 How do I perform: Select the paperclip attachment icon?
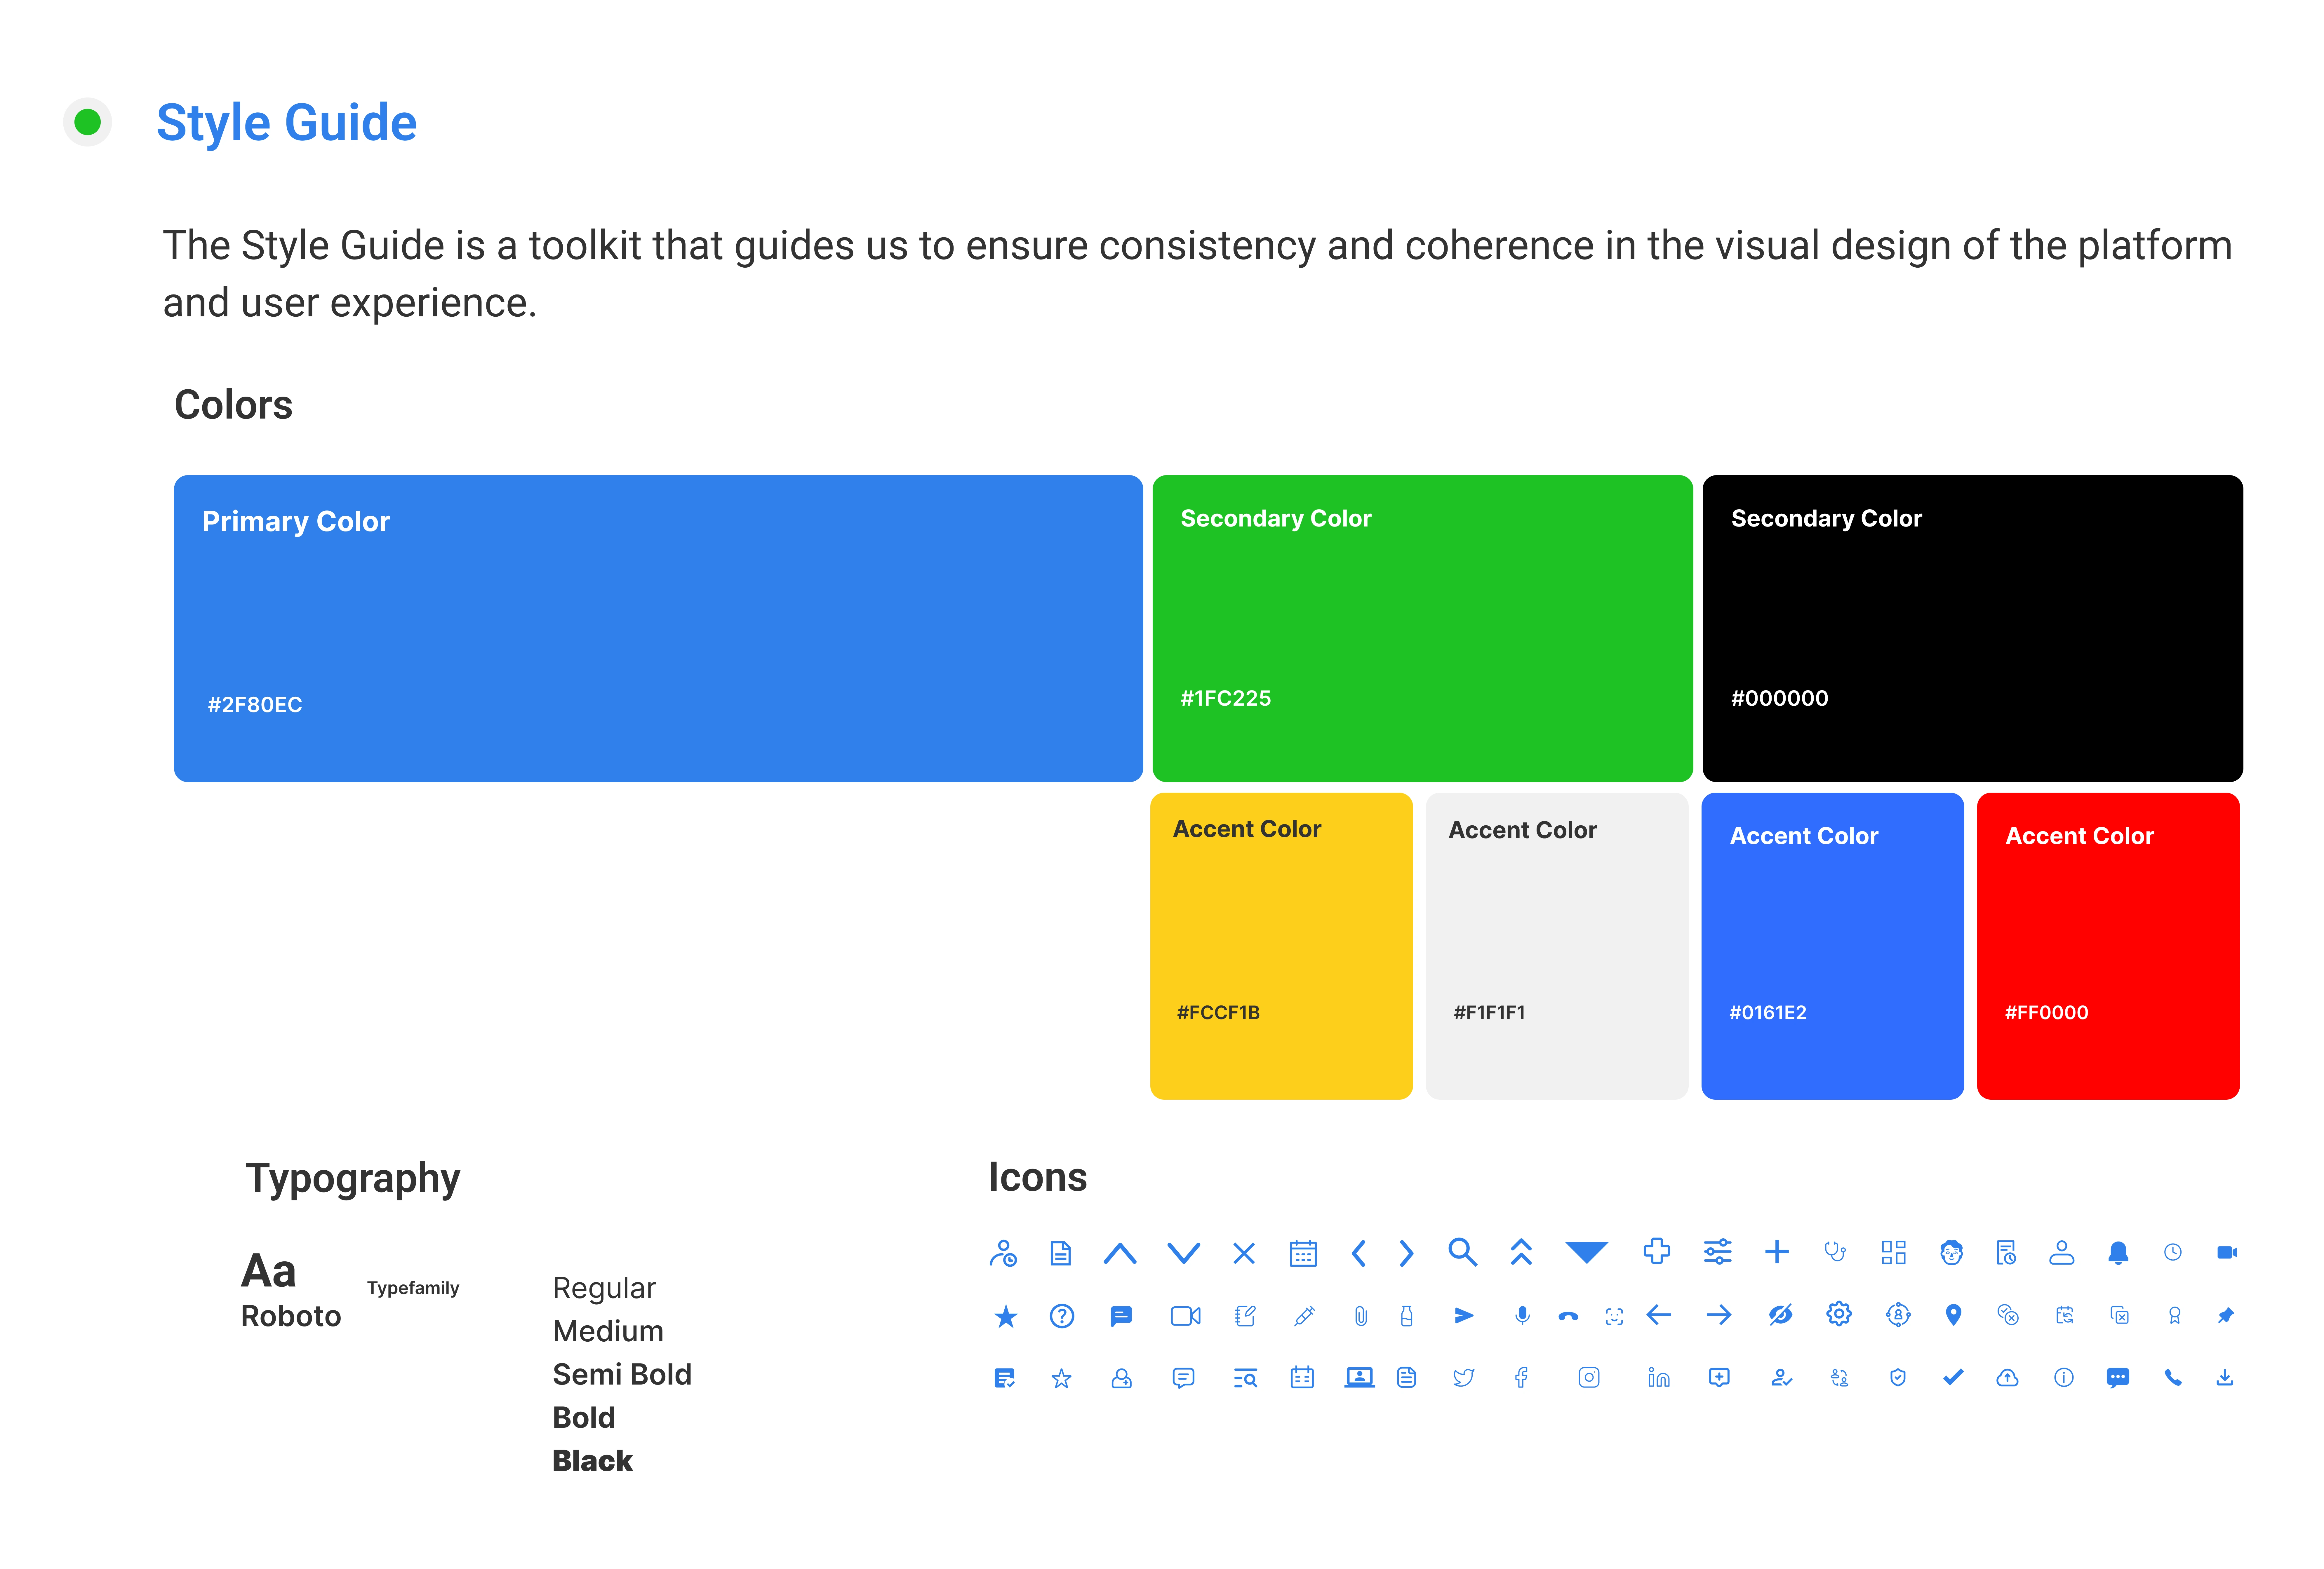click(x=1361, y=1316)
